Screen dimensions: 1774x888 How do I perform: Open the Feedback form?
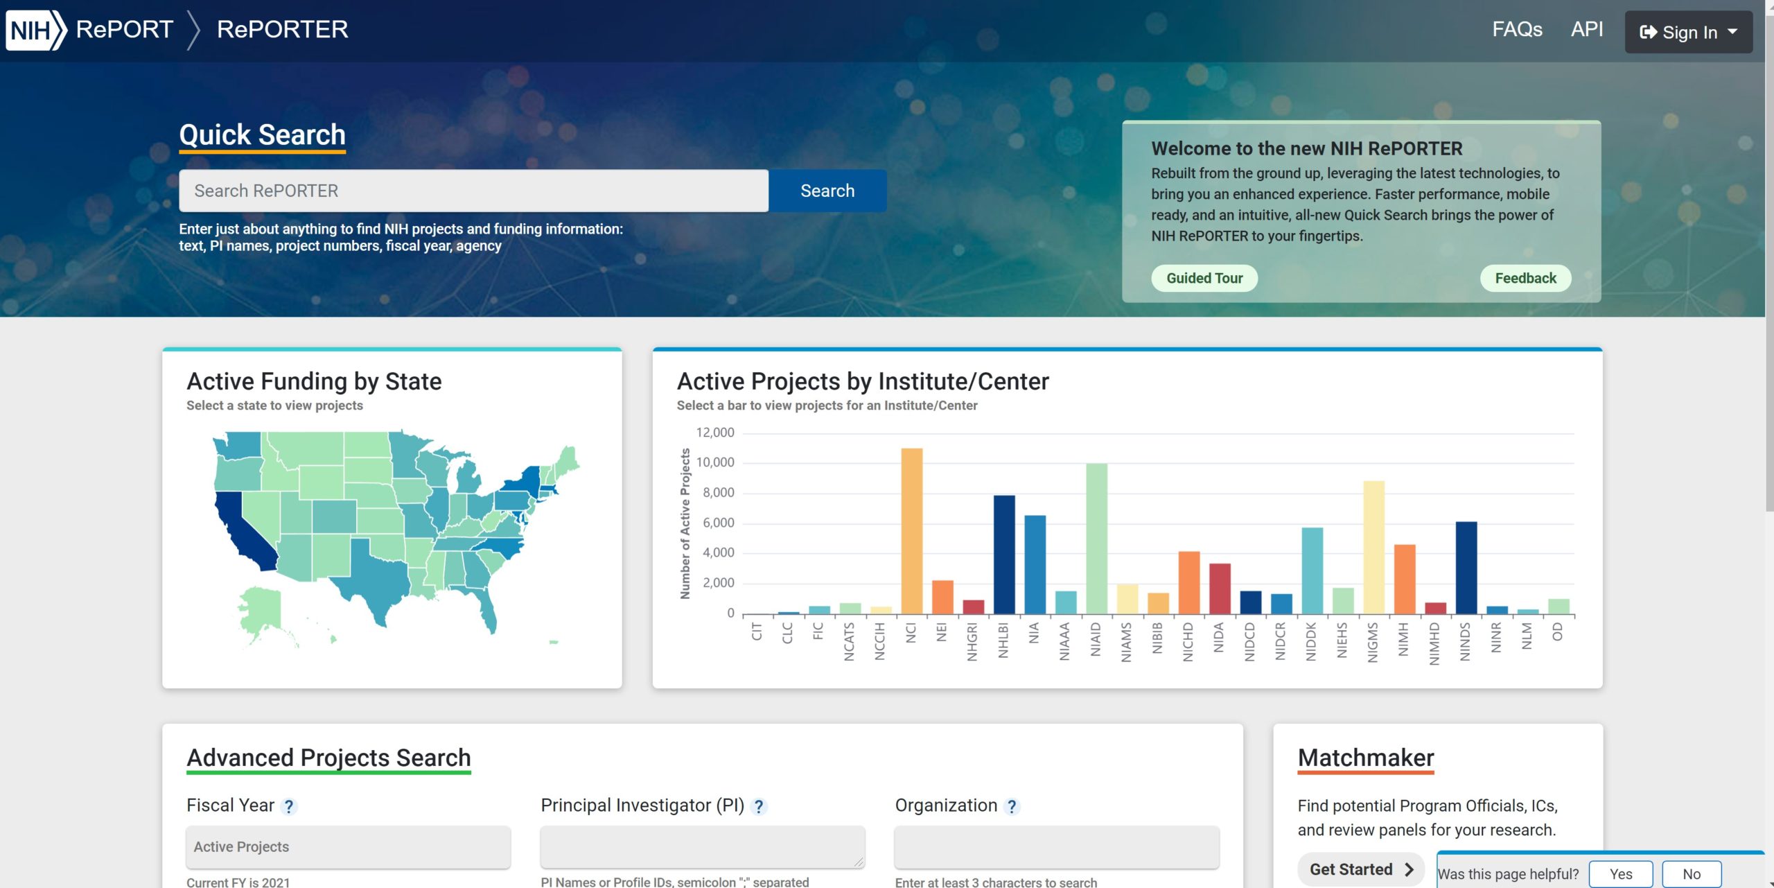click(x=1525, y=278)
